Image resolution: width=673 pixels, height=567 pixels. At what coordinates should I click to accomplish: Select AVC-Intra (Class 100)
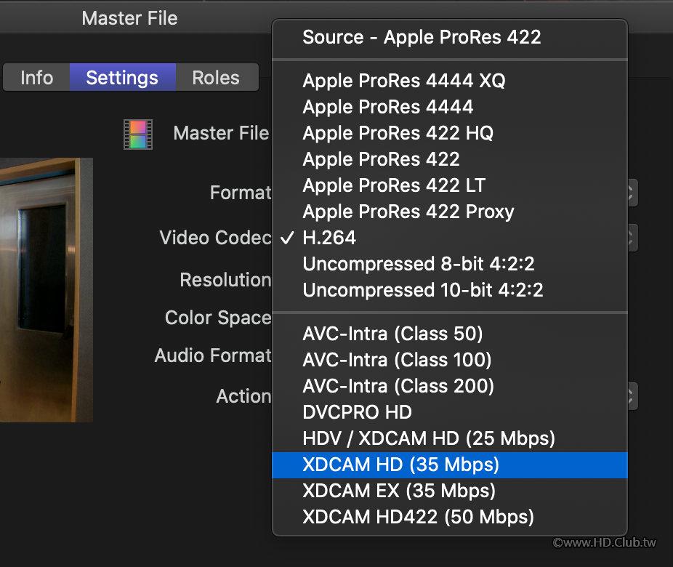tap(450, 360)
